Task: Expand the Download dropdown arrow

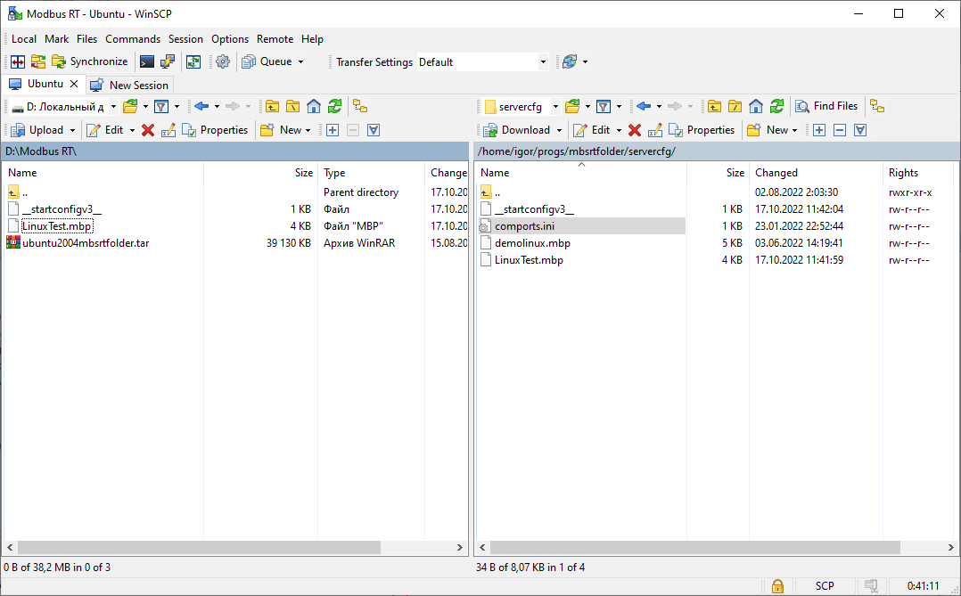Action: [559, 130]
